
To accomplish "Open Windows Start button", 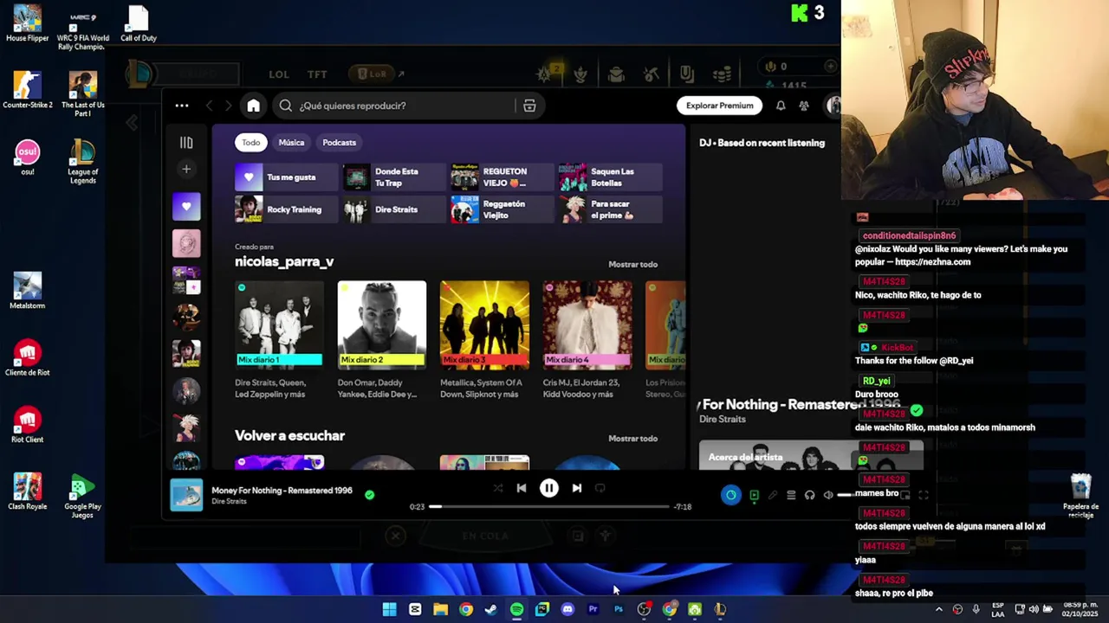I will pyautogui.click(x=390, y=609).
